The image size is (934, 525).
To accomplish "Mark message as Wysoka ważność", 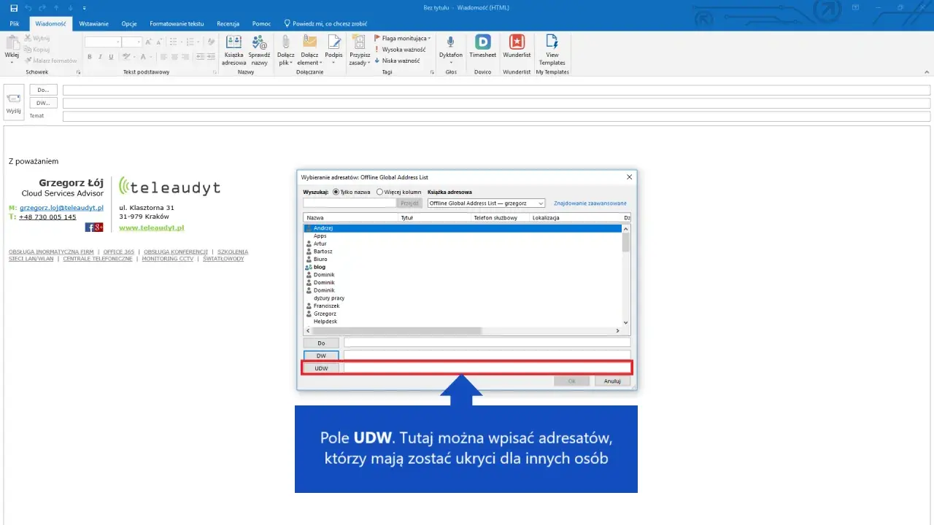I will tap(401, 50).
